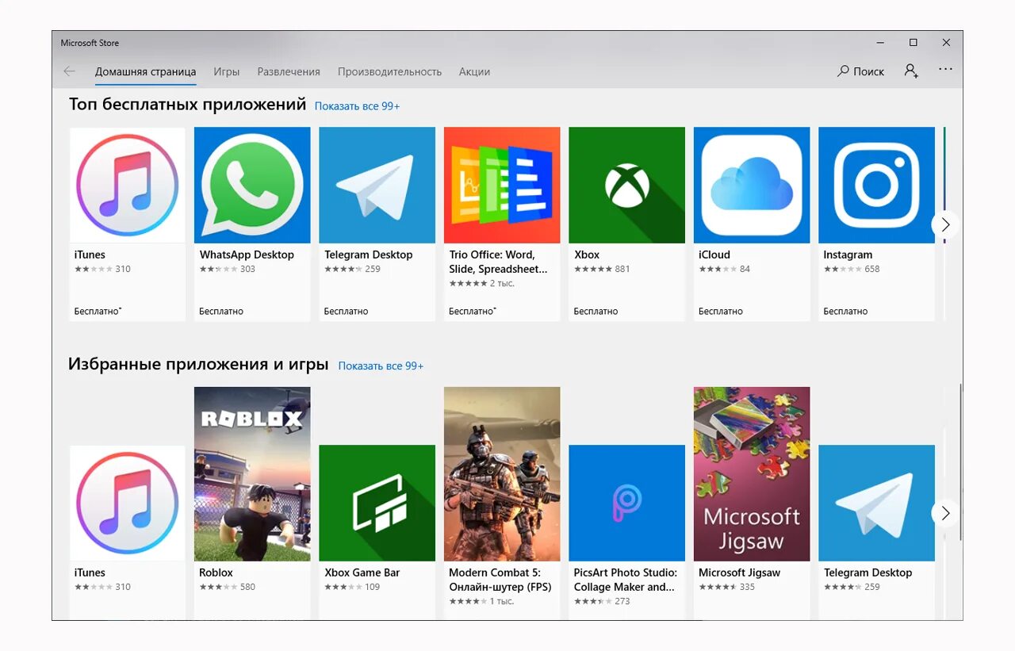Click Показать все 99+ for featured apps and games
1015x651 pixels.
(x=381, y=366)
